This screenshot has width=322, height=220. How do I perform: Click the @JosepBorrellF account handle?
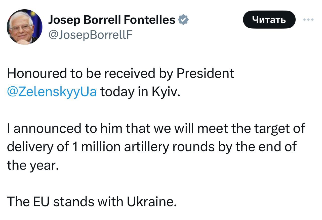tap(90, 35)
